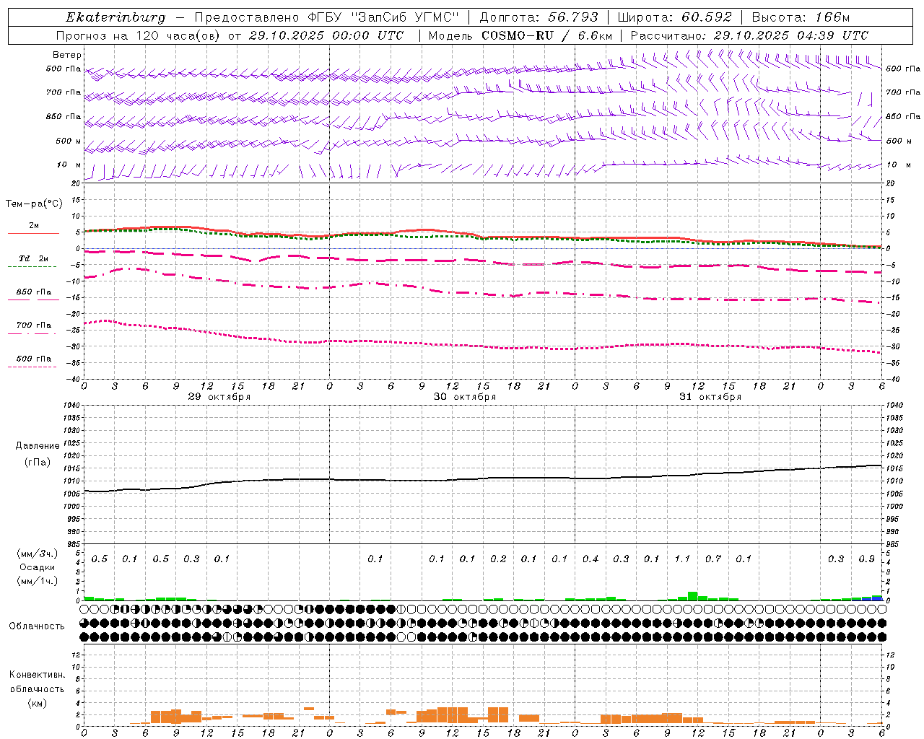The height and width of the screenshot is (739, 924).
Task: Click the '(мм/1ч.)' precipitation unit label
Action: pyautogui.click(x=38, y=581)
